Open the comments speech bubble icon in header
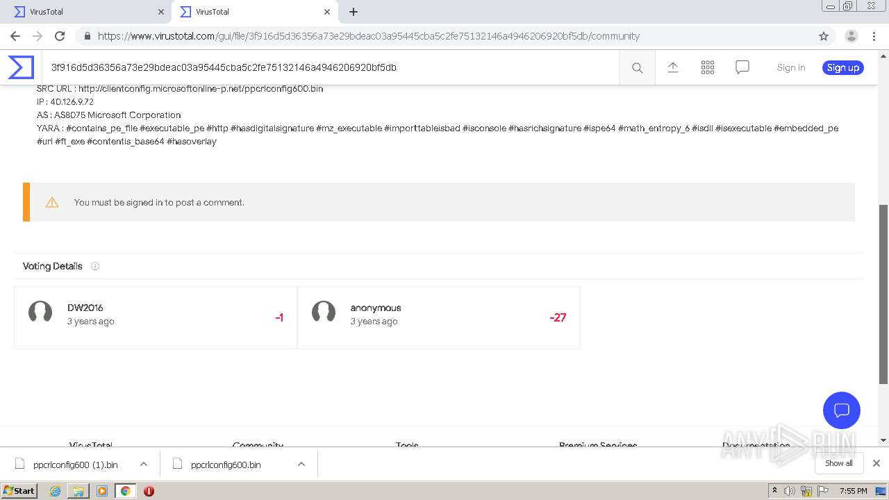This screenshot has width=889, height=500. [x=742, y=67]
